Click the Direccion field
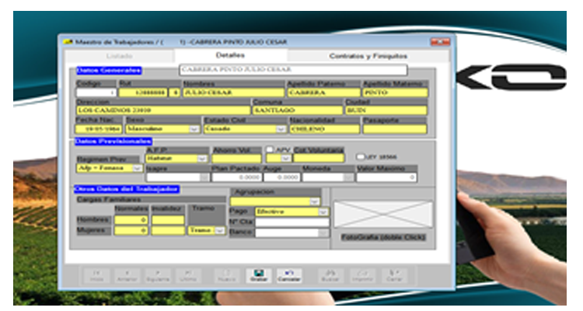Screen dimensions: 583x311 (163, 110)
